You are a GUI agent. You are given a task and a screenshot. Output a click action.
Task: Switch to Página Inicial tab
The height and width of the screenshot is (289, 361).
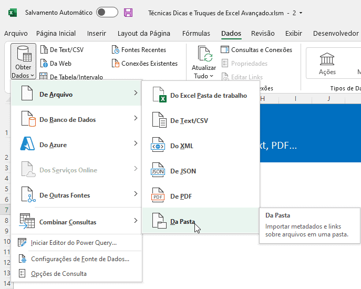click(x=56, y=34)
